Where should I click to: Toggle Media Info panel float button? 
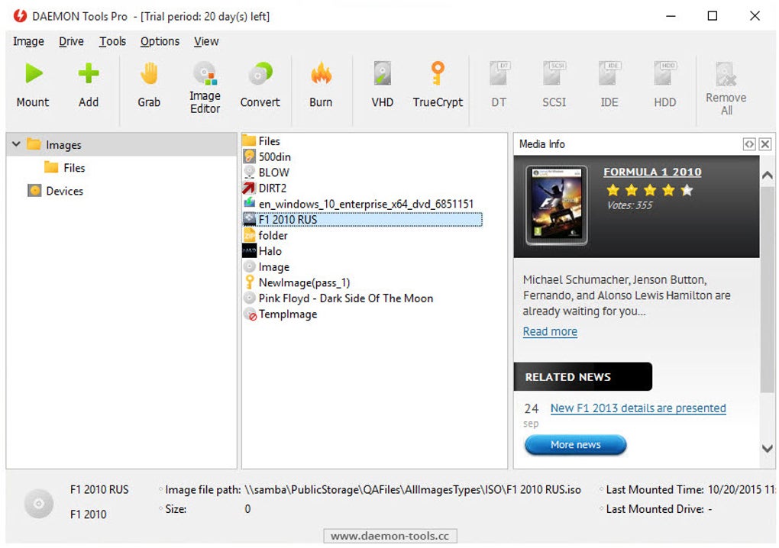click(748, 144)
